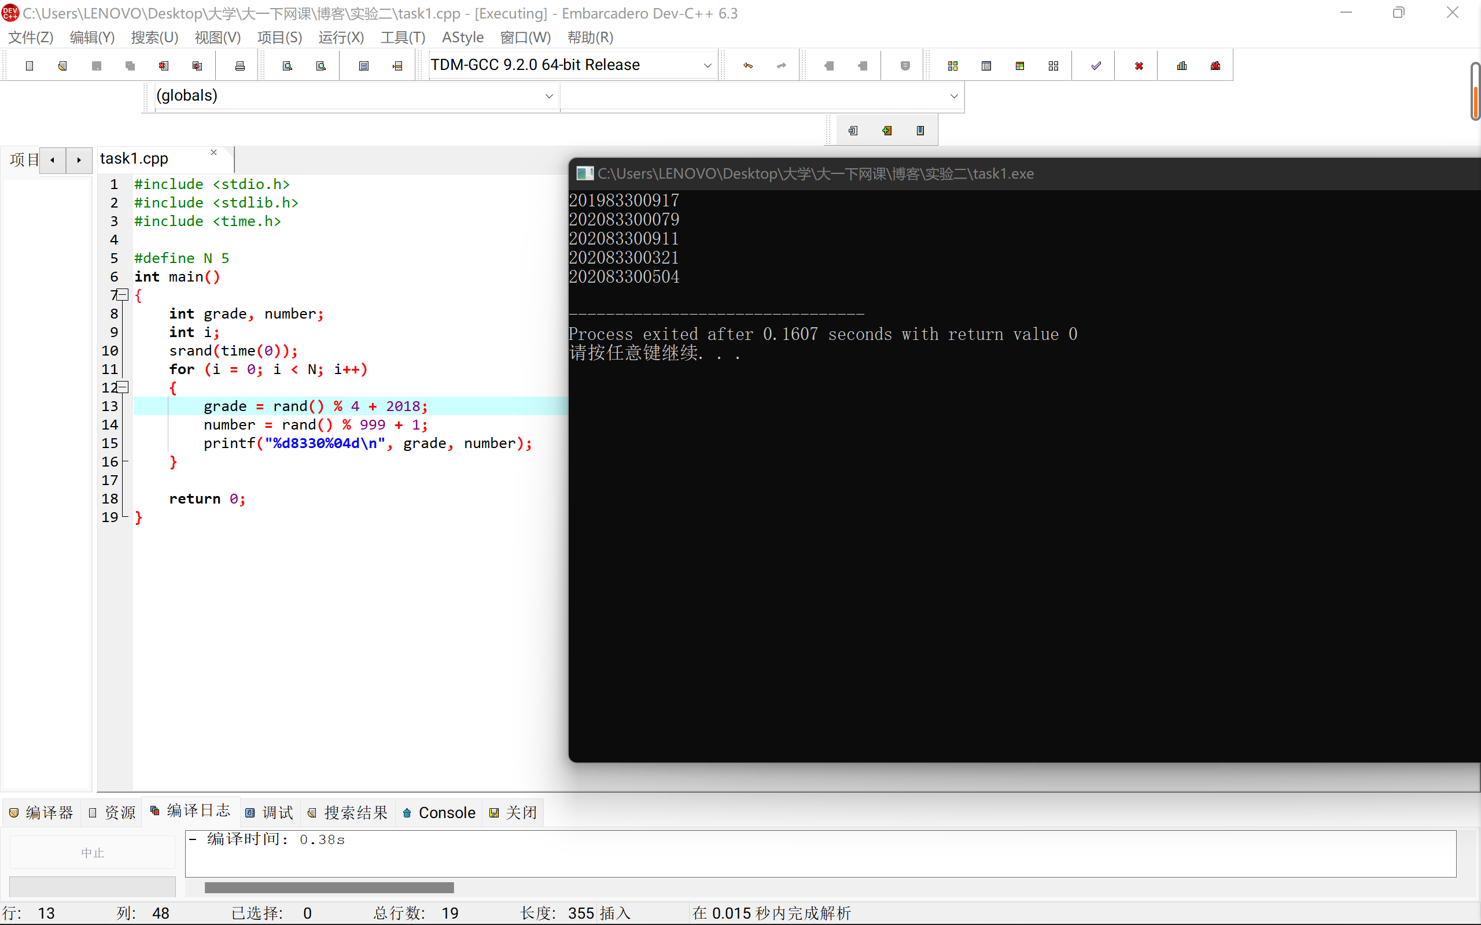Click the Print icon in the toolbar
This screenshot has height=925, width=1481.
[240, 65]
